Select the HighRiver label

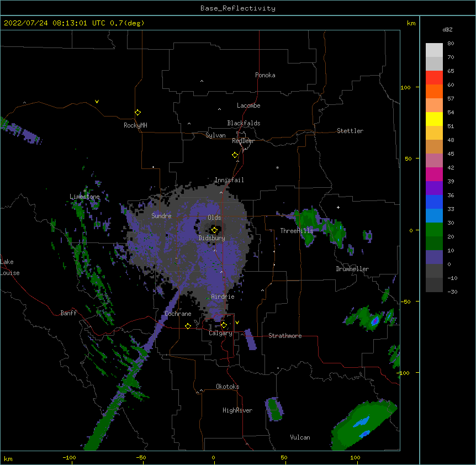coord(237,410)
